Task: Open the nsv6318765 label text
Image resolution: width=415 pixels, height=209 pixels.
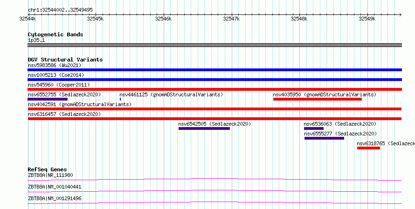Action: coord(386,143)
